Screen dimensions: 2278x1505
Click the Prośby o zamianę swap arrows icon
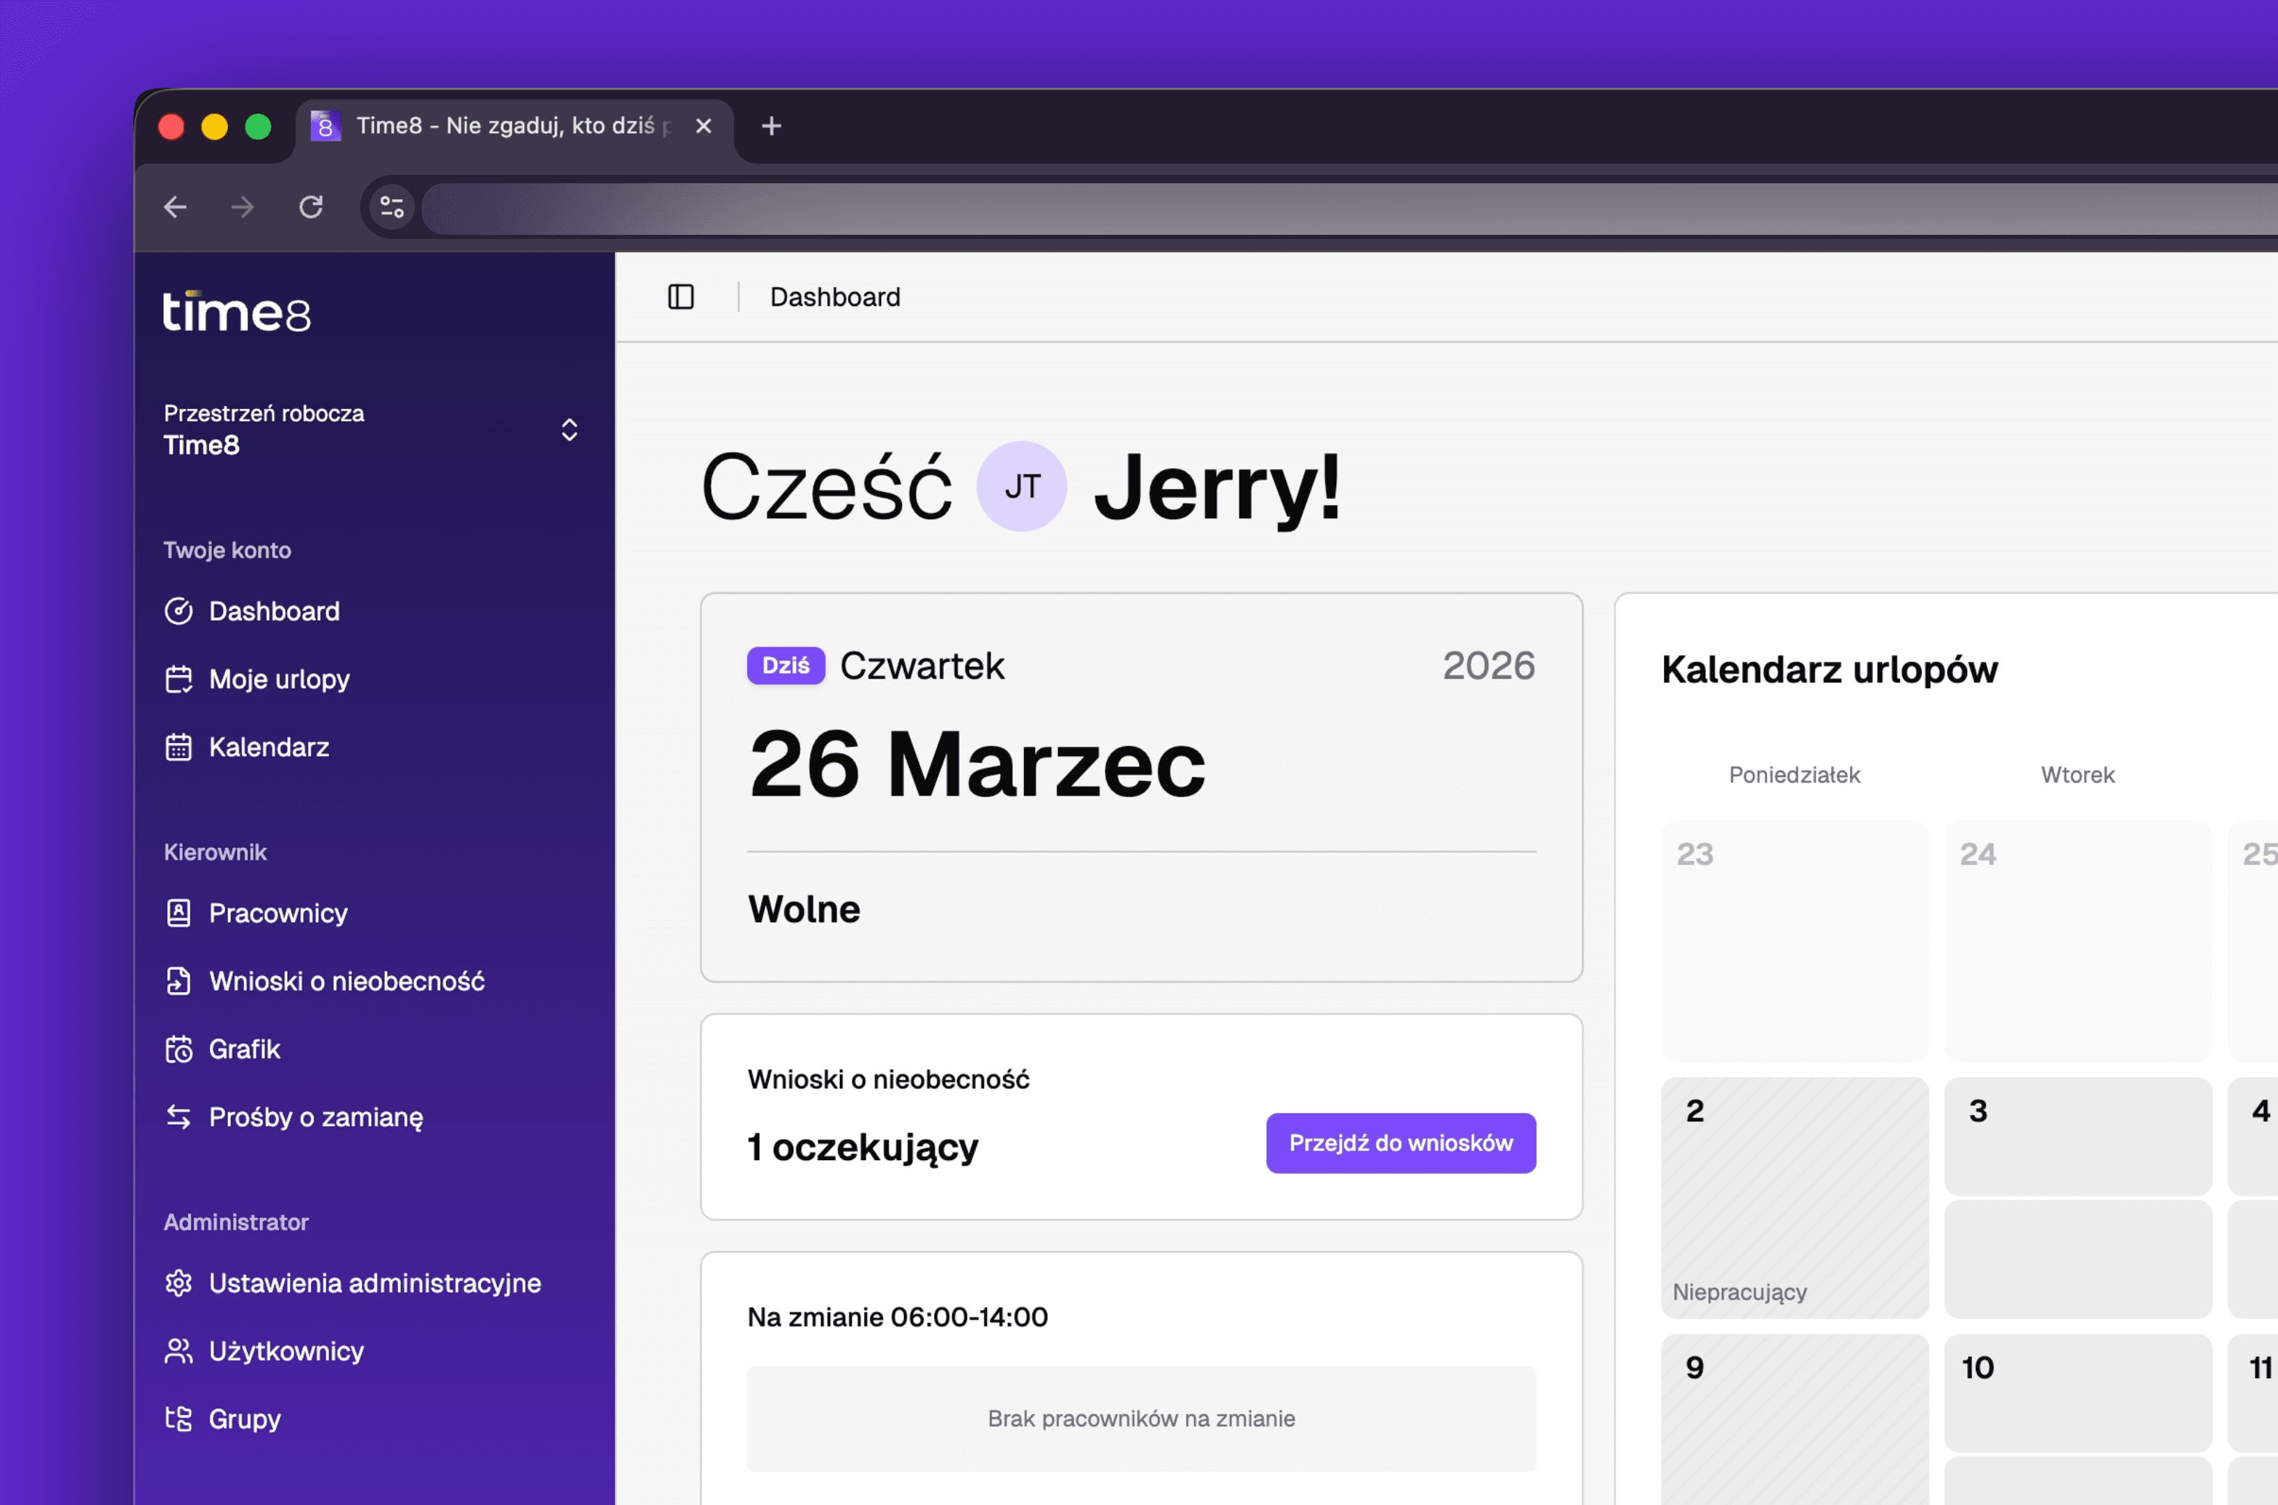pos(178,1117)
